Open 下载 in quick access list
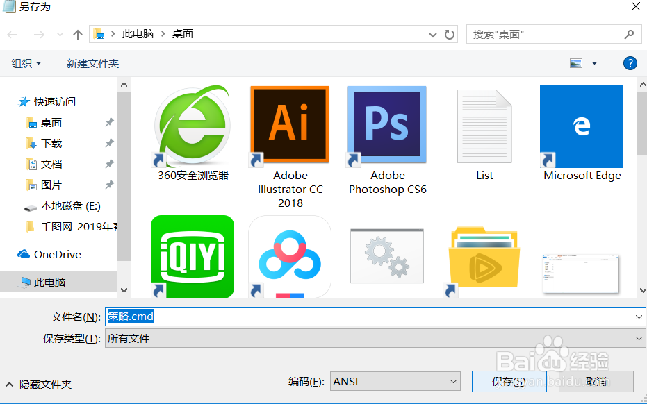This screenshot has width=647, height=404. [51, 143]
